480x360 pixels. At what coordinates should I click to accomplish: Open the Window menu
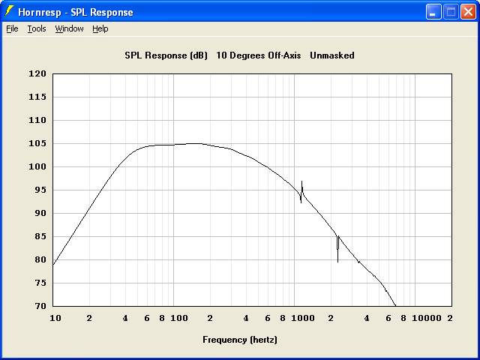pos(69,28)
